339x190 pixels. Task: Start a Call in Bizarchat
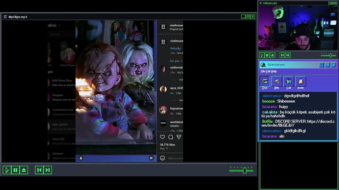tap(289, 83)
